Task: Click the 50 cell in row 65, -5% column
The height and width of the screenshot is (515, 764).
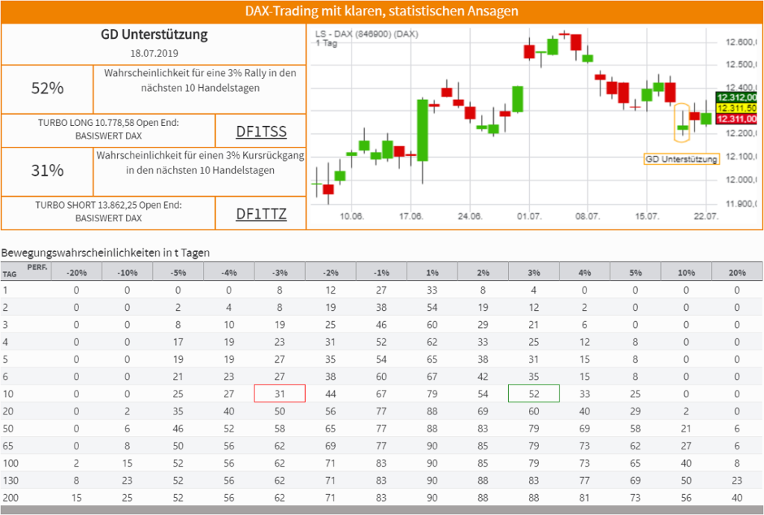Action: (x=178, y=446)
